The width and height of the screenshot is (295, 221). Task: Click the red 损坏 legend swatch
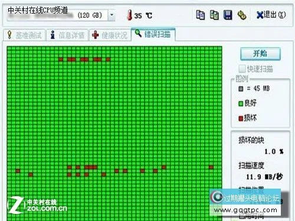pyautogui.click(x=241, y=118)
